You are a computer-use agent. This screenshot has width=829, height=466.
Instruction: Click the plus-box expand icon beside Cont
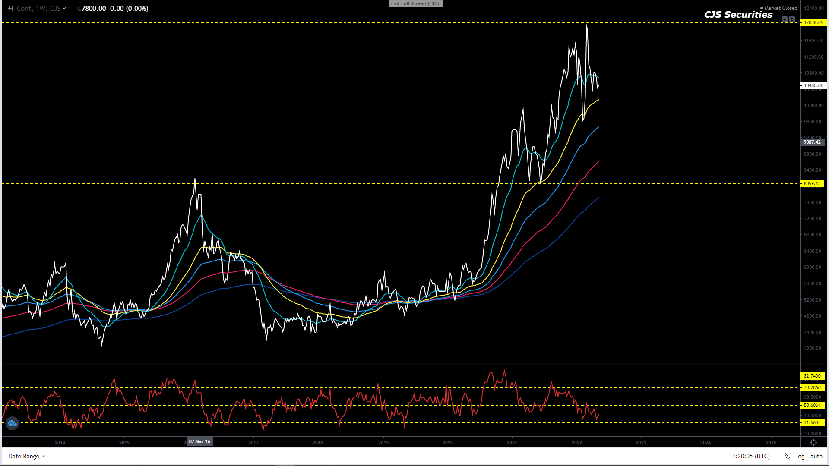pyautogui.click(x=9, y=9)
